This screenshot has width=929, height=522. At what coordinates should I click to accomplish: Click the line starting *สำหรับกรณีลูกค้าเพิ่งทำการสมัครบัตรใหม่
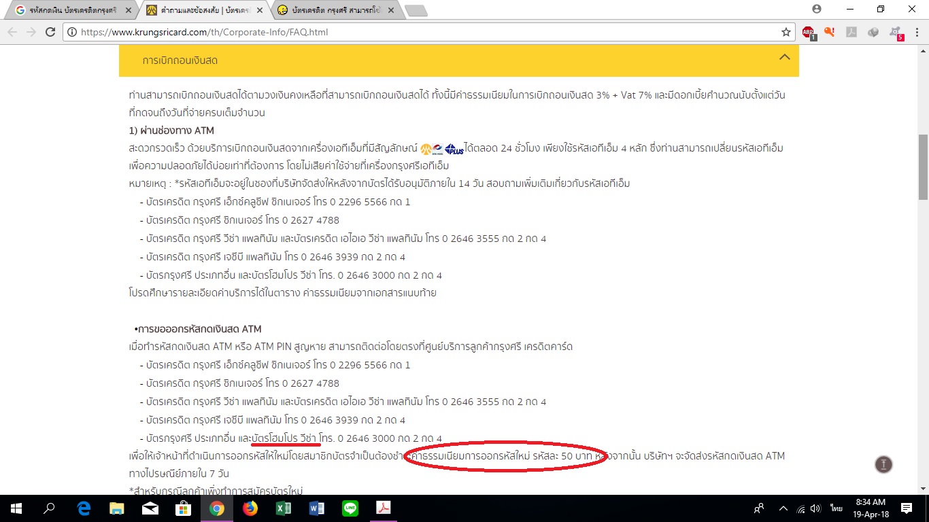(x=216, y=490)
